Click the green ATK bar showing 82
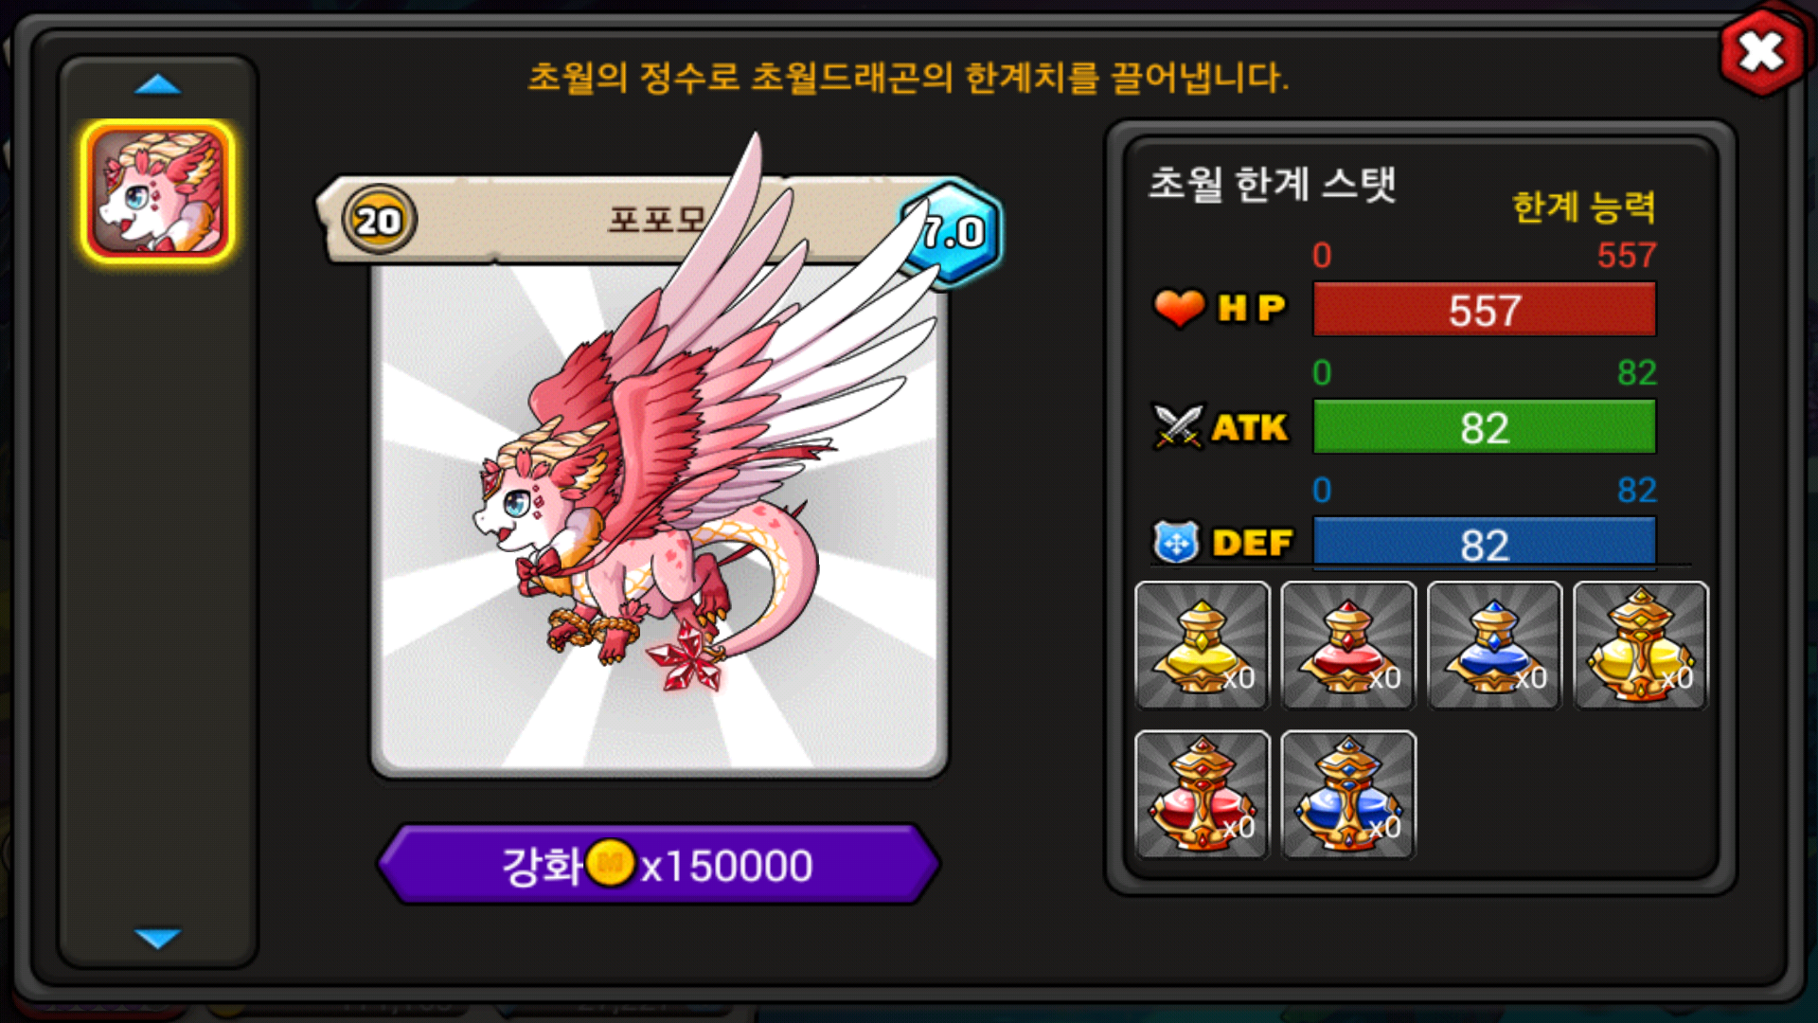This screenshot has width=1818, height=1023. pos(1485,426)
